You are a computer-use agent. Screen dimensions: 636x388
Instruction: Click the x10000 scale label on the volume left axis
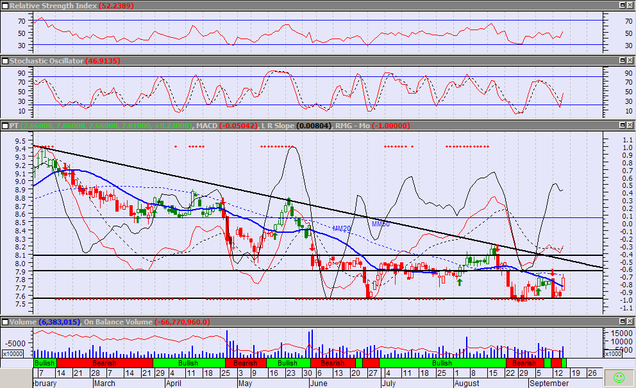point(13,354)
